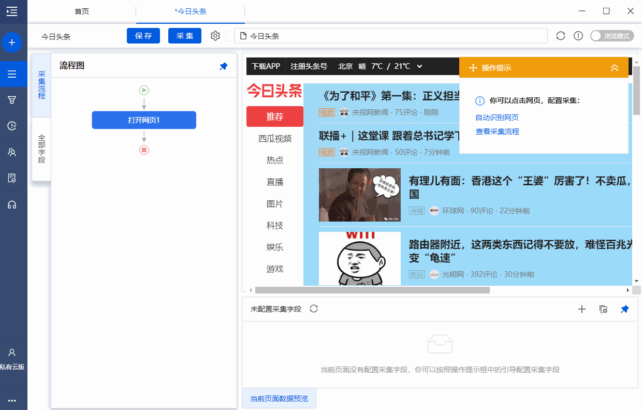The height and width of the screenshot is (410, 642).
Task: Select the *今日头条 tab
Action: (x=191, y=11)
